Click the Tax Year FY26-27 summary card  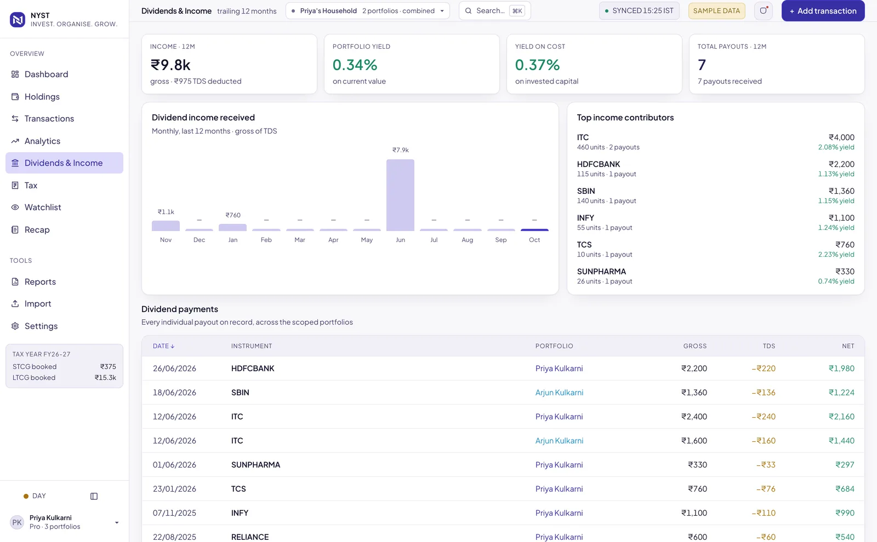click(x=64, y=366)
